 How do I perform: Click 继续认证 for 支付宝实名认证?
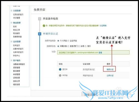coord(110,69)
